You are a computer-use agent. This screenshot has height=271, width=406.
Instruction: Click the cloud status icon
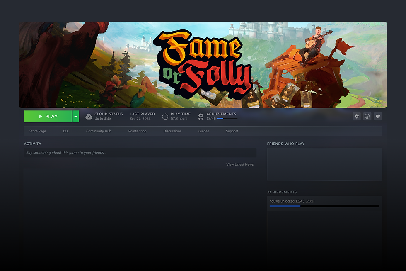(89, 117)
